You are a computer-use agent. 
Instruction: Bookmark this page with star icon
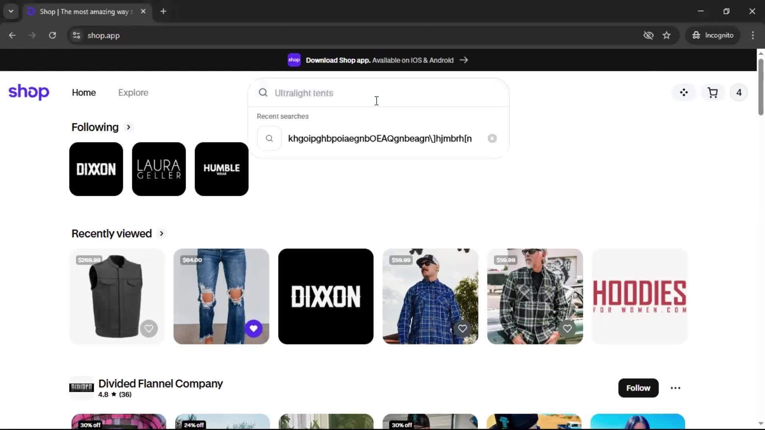pyautogui.click(x=667, y=35)
